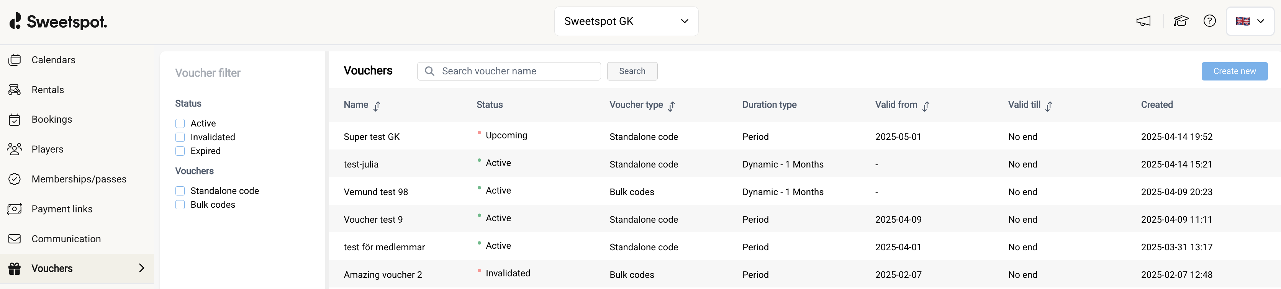Click the help question mark icon

tap(1209, 21)
